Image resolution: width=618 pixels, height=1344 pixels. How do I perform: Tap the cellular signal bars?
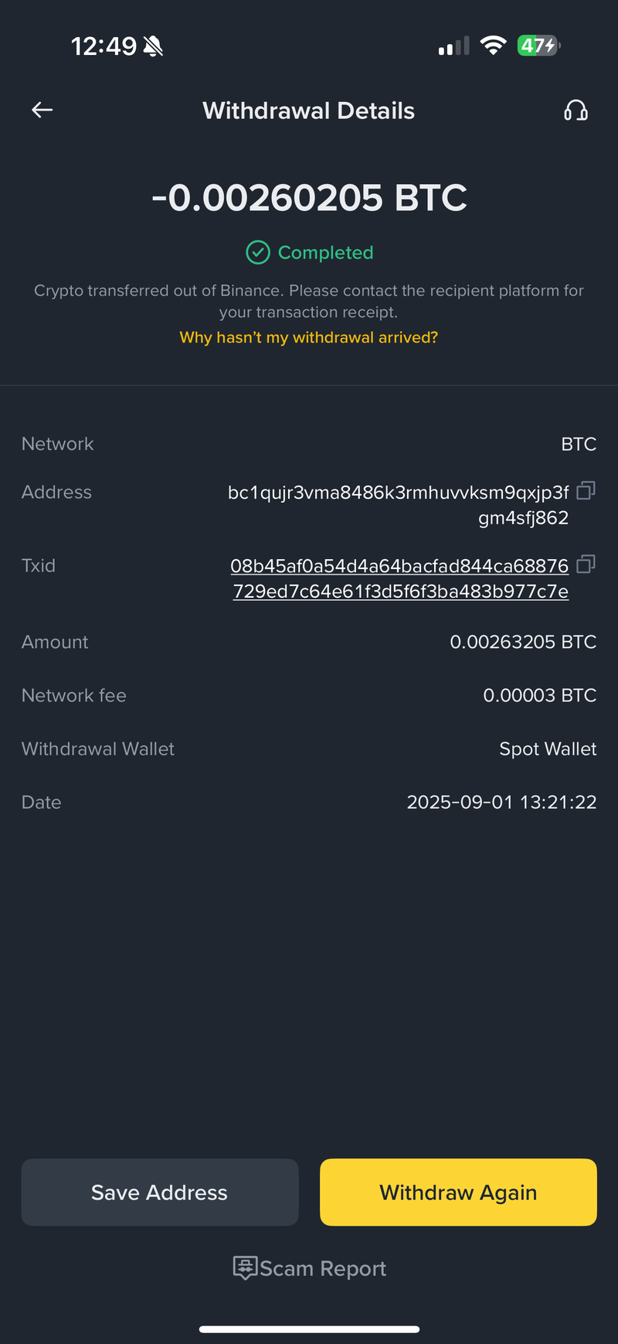tap(453, 46)
